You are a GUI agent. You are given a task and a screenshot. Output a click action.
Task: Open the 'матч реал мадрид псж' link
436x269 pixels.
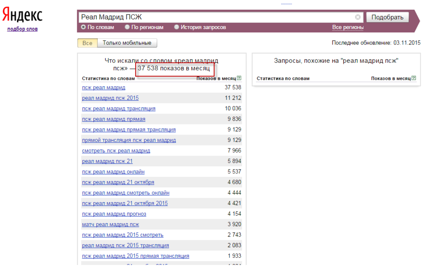coord(110,224)
